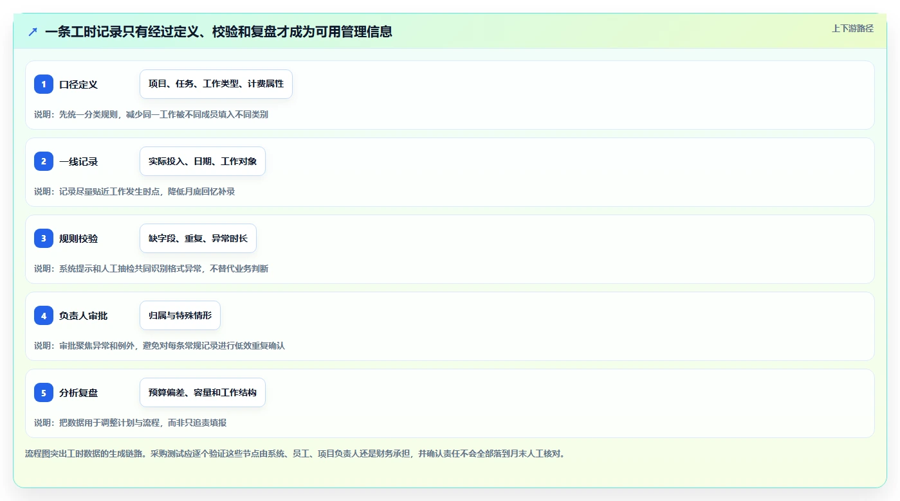Click the 归属与特殊情形 chip
The width and height of the screenshot is (900, 501).
(180, 315)
